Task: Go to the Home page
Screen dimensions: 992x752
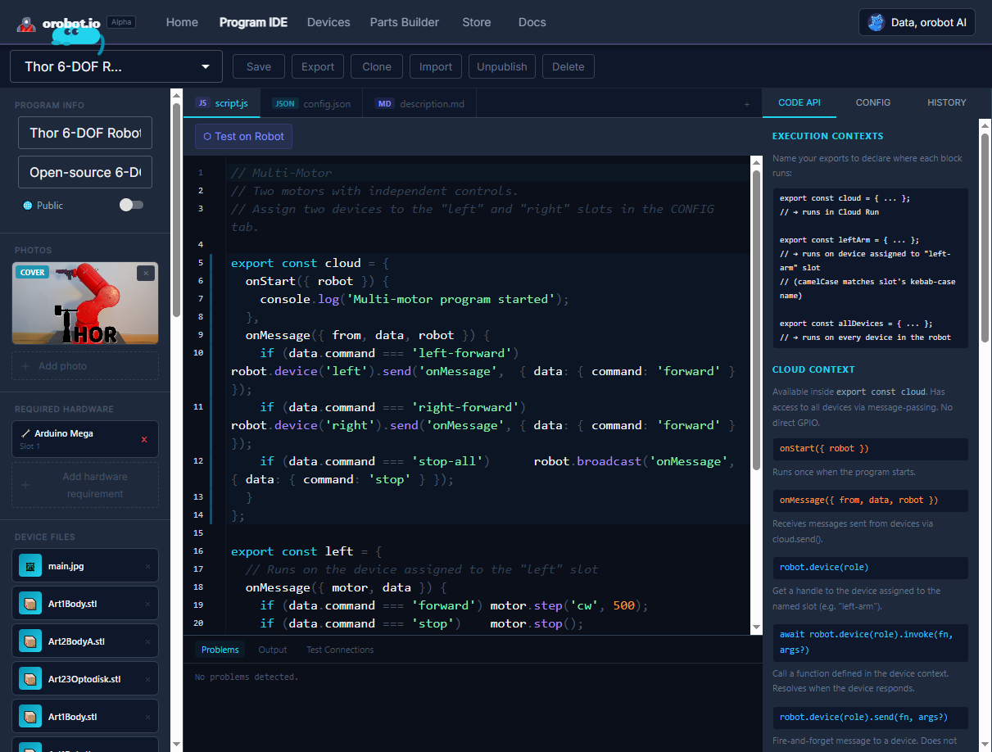Action: (182, 22)
